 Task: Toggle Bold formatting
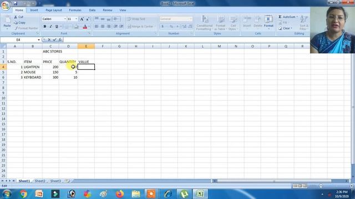click(x=45, y=27)
